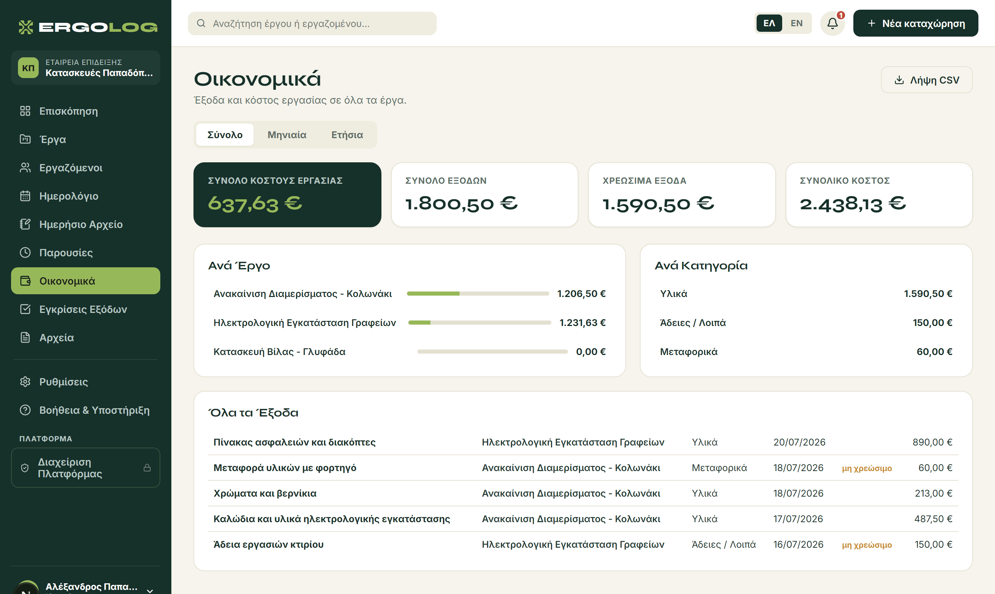Go to the Ημερολόγιο menu item
Screen dimensions: 995x594
pos(86,196)
